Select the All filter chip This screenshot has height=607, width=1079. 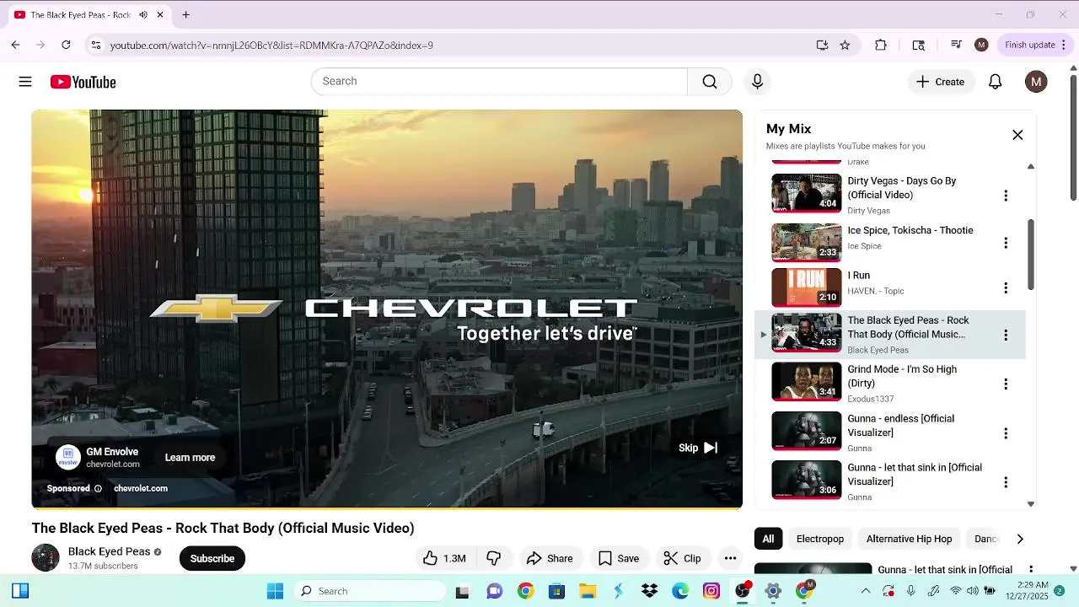[768, 539]
